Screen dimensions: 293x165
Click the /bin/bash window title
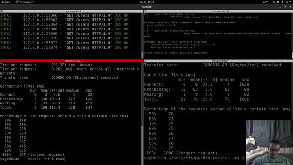146,7
